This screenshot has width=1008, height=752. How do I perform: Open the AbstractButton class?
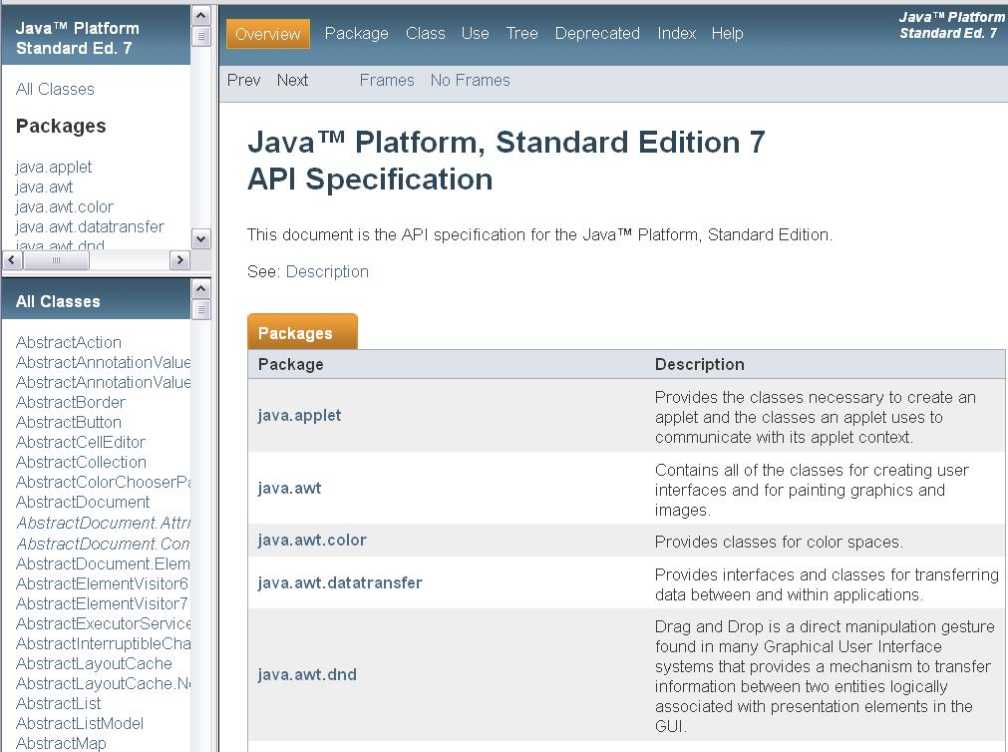pyautogui.click(x=68, y=422)
